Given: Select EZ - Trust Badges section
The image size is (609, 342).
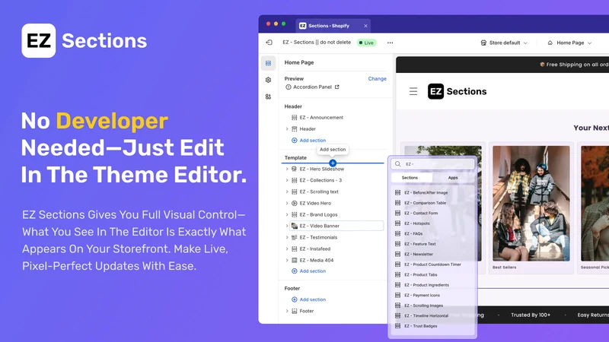Looking at the screenshot, I should (421, 326).
